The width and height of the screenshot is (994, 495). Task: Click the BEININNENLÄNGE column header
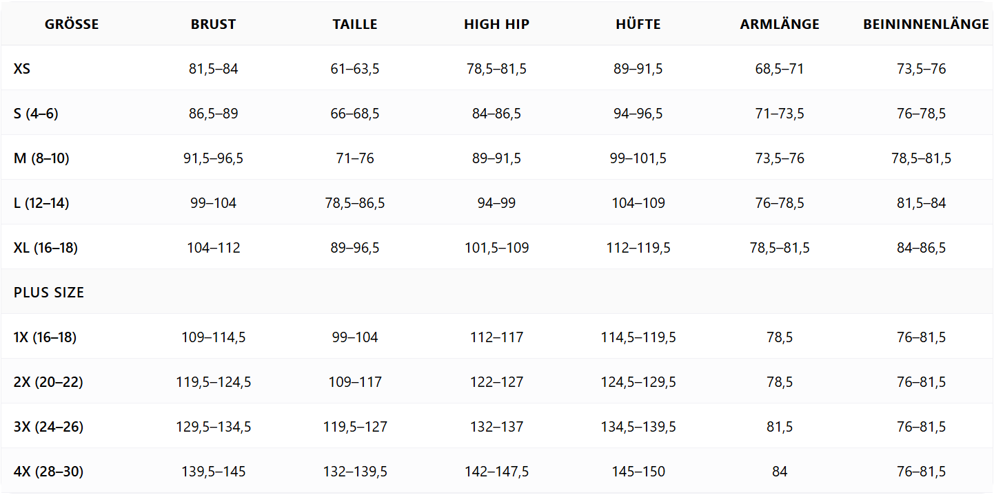point(926,24)
